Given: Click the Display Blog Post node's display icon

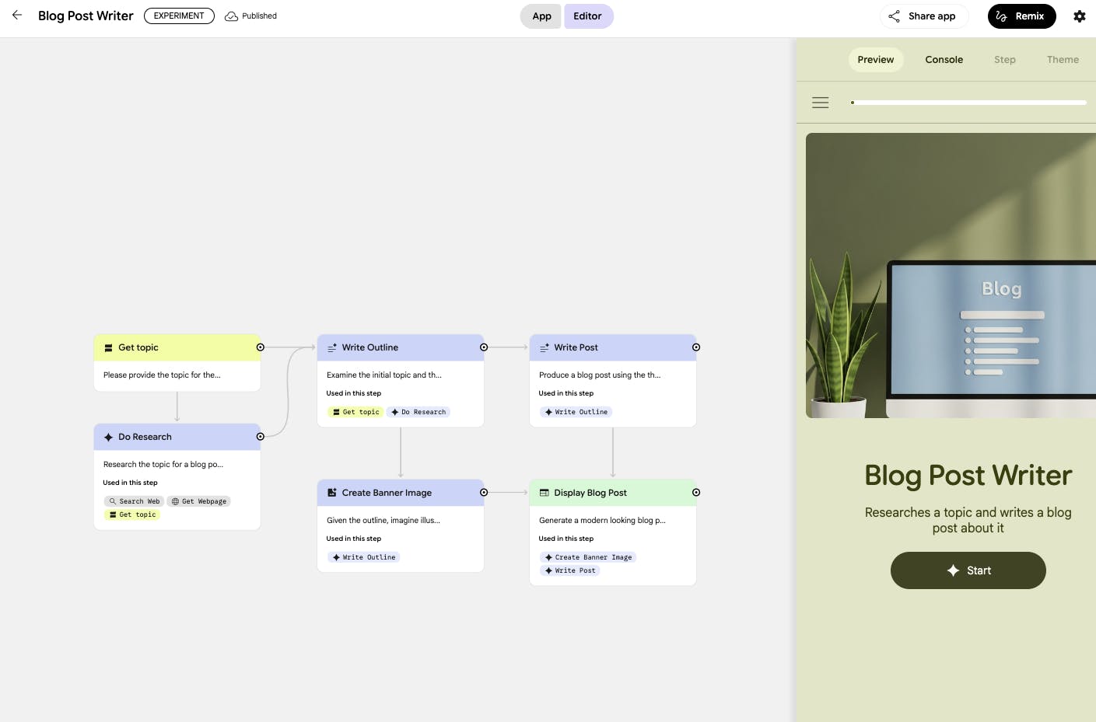Looking at the screenshot, I should [544, 493].
